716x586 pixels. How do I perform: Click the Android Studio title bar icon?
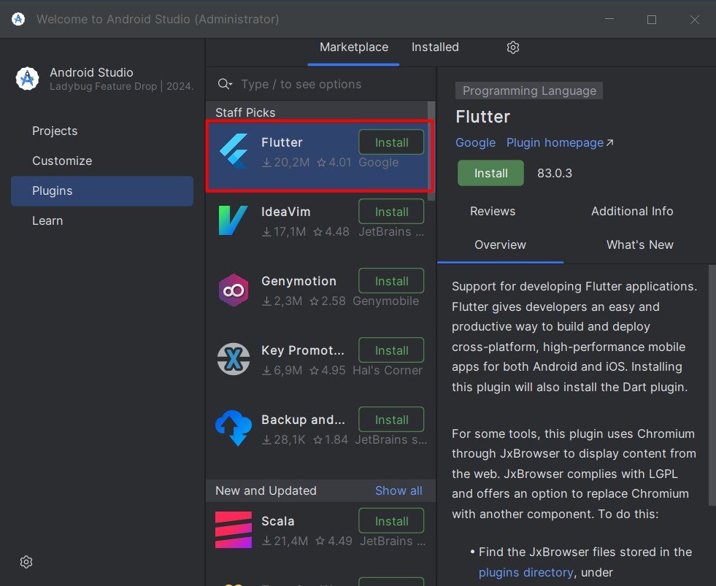(x=18, y=19)
